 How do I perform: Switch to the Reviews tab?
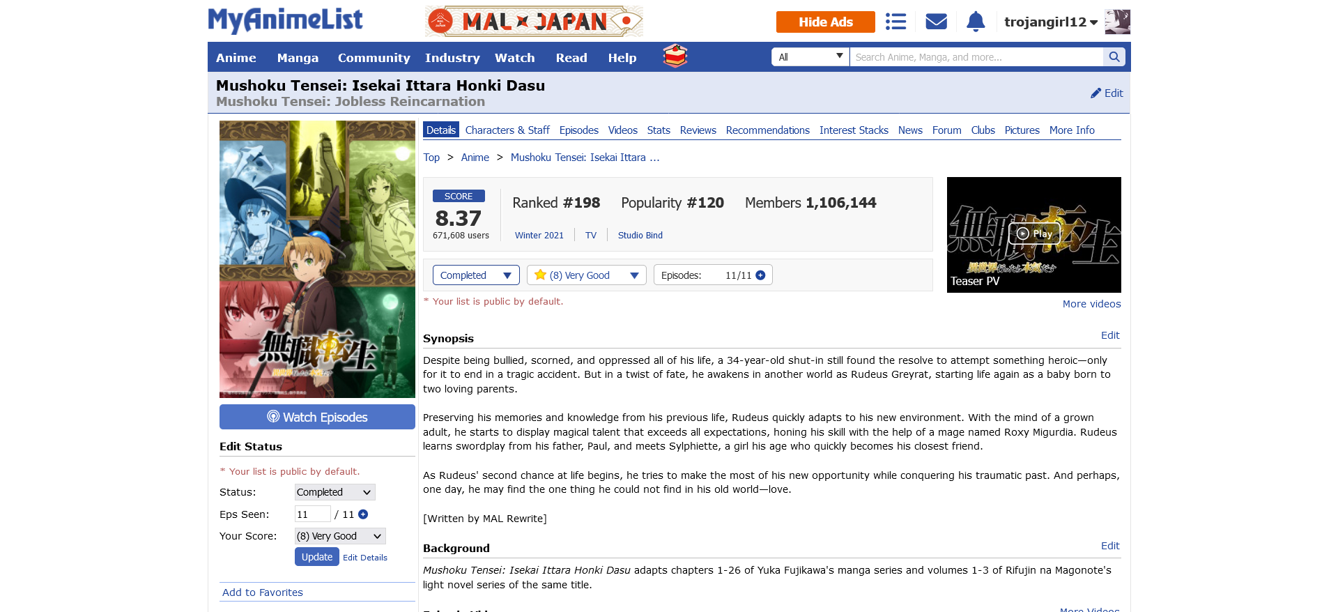(x=698, y=130)
